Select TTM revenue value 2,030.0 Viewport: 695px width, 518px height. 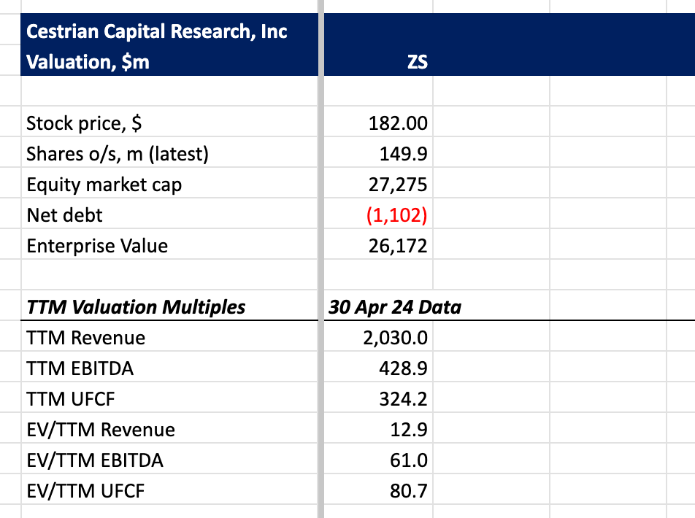tap(395, 338)
